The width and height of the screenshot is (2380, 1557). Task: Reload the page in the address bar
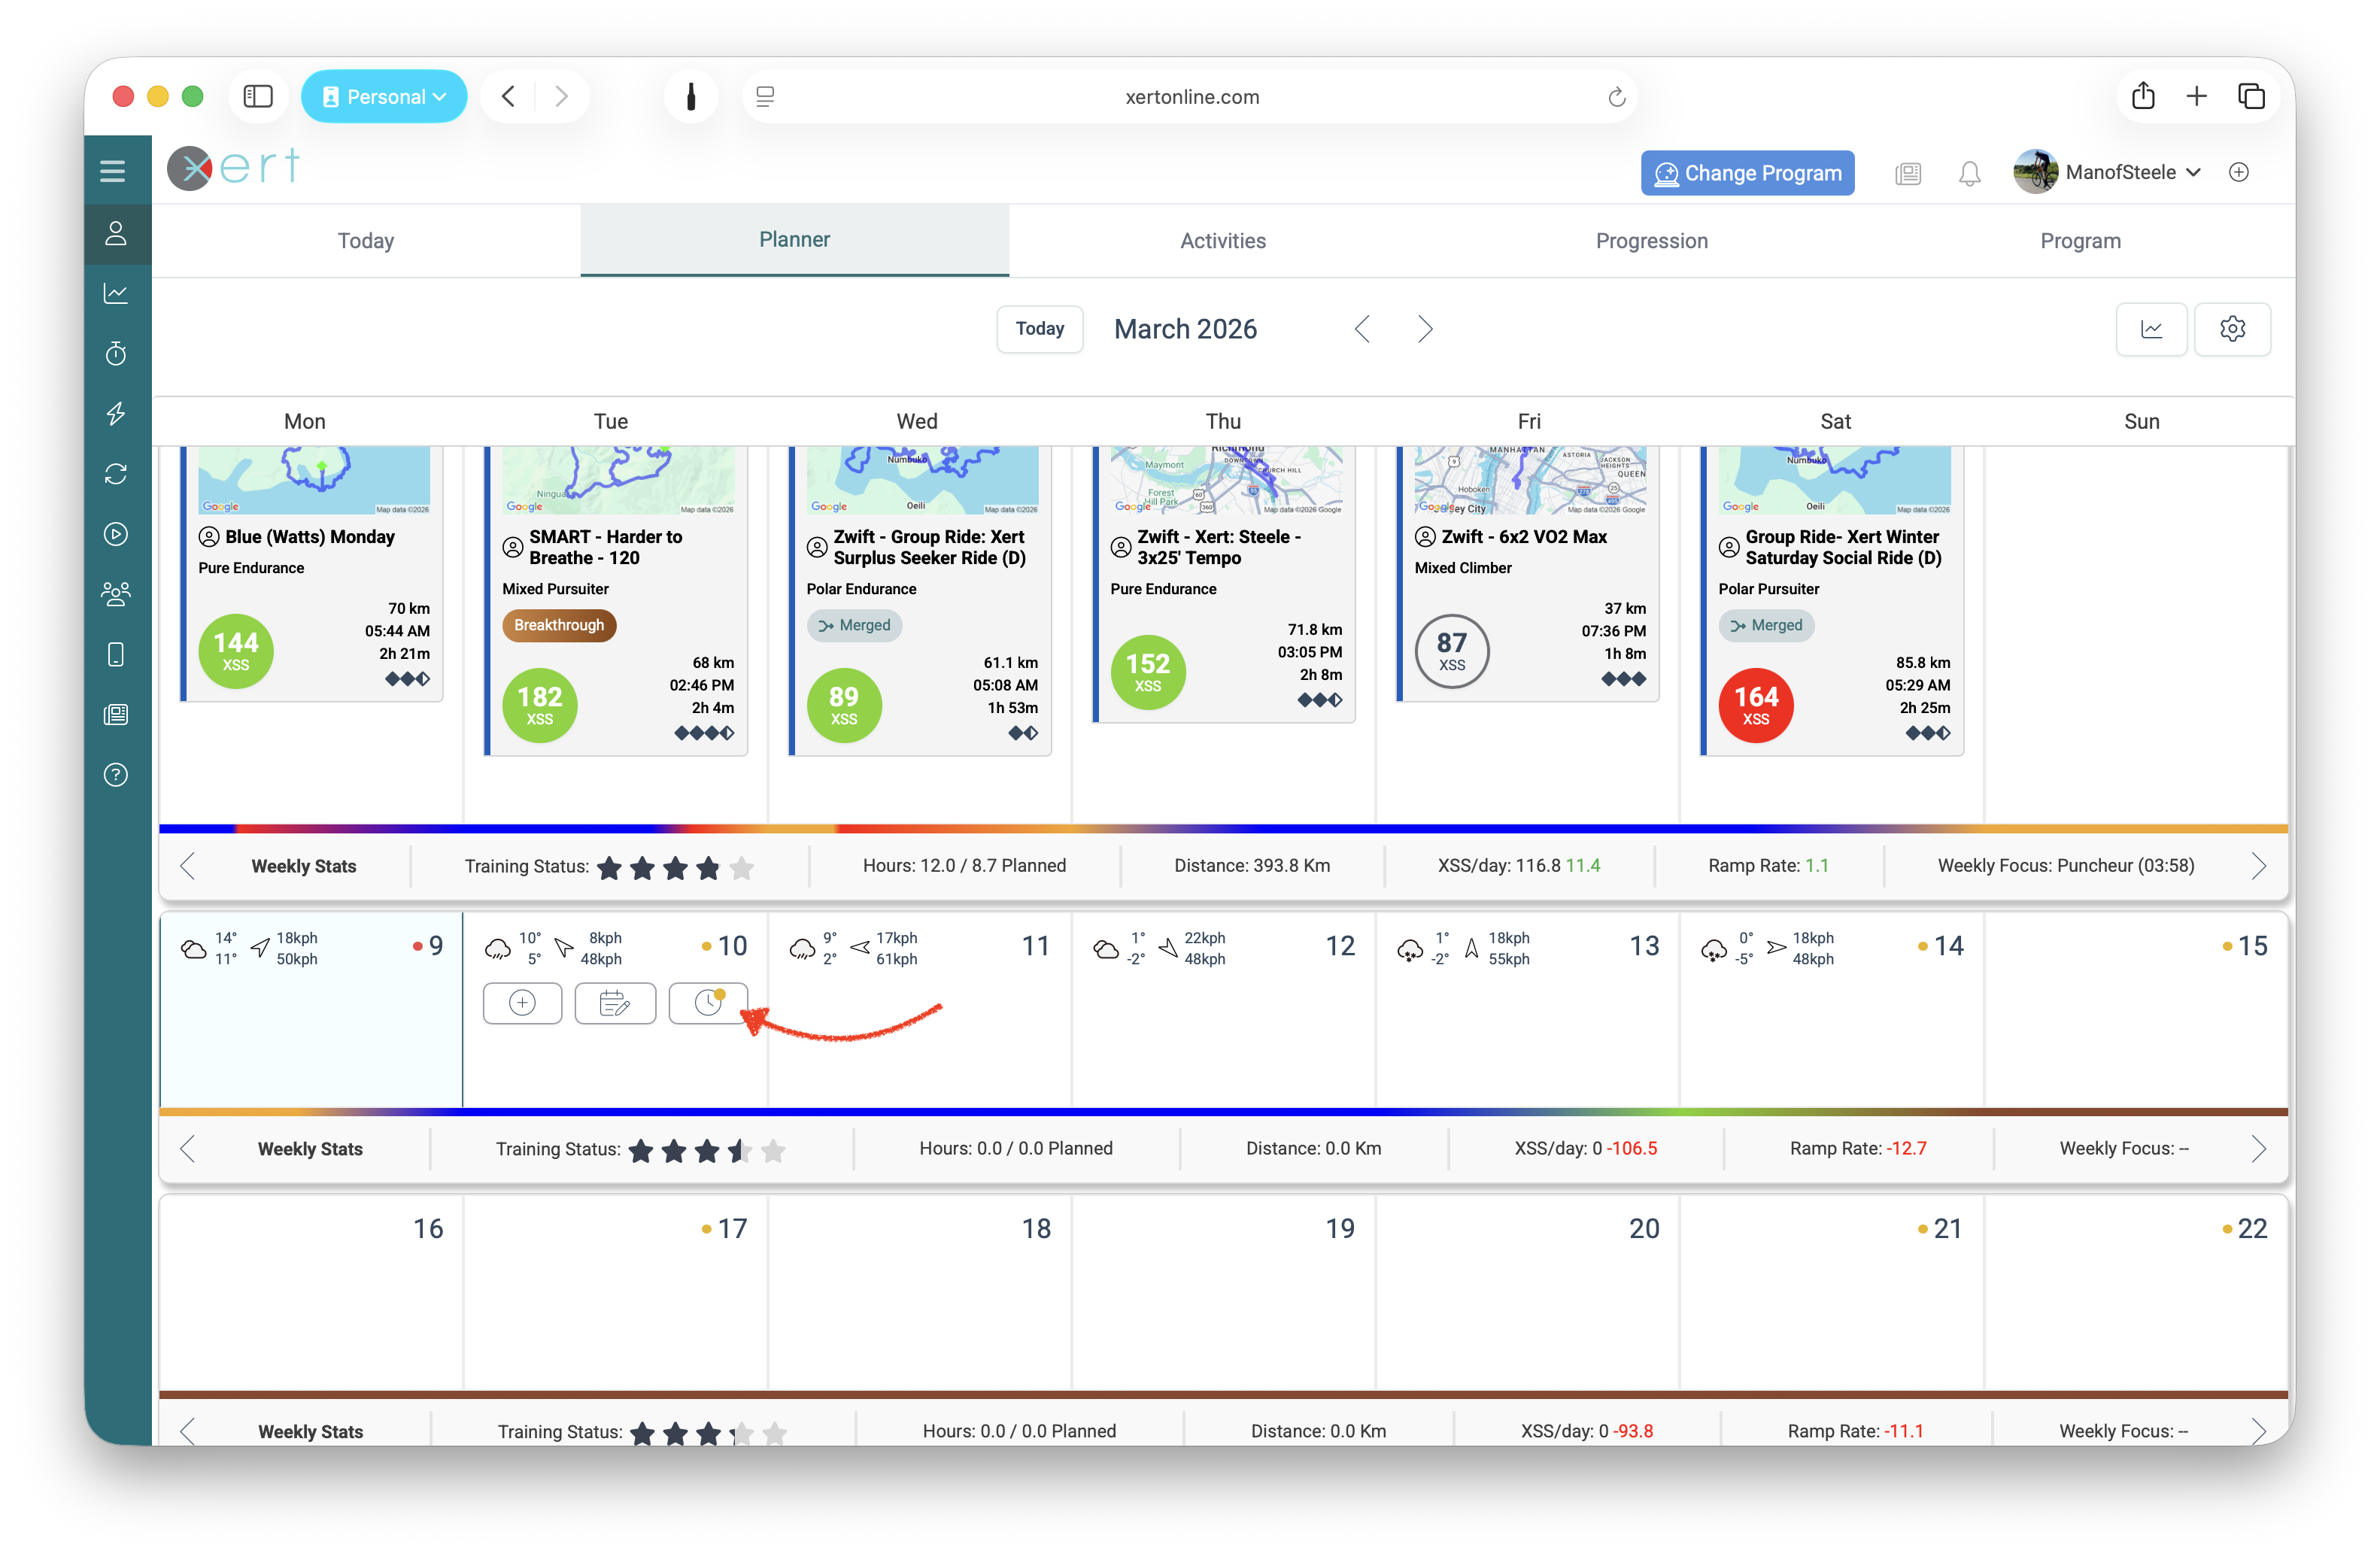click(1616, 97)
